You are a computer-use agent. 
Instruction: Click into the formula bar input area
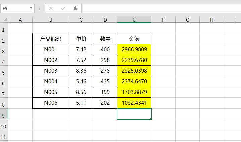161,8
